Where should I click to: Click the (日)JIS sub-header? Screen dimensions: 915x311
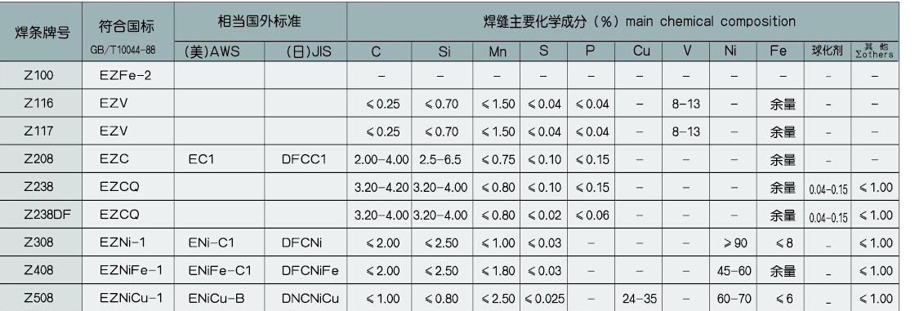(x=306, y=51)
